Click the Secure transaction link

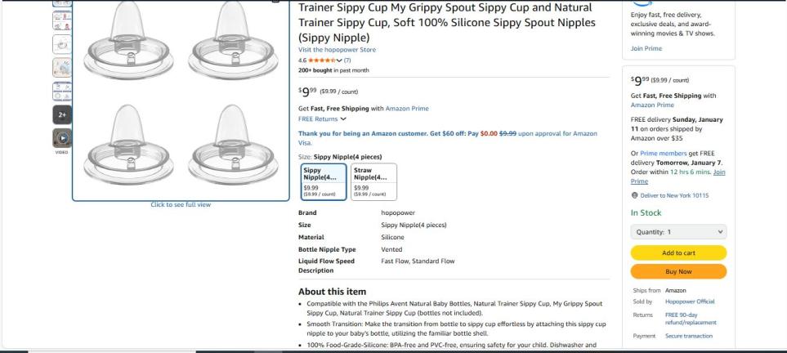pos(689,336)
